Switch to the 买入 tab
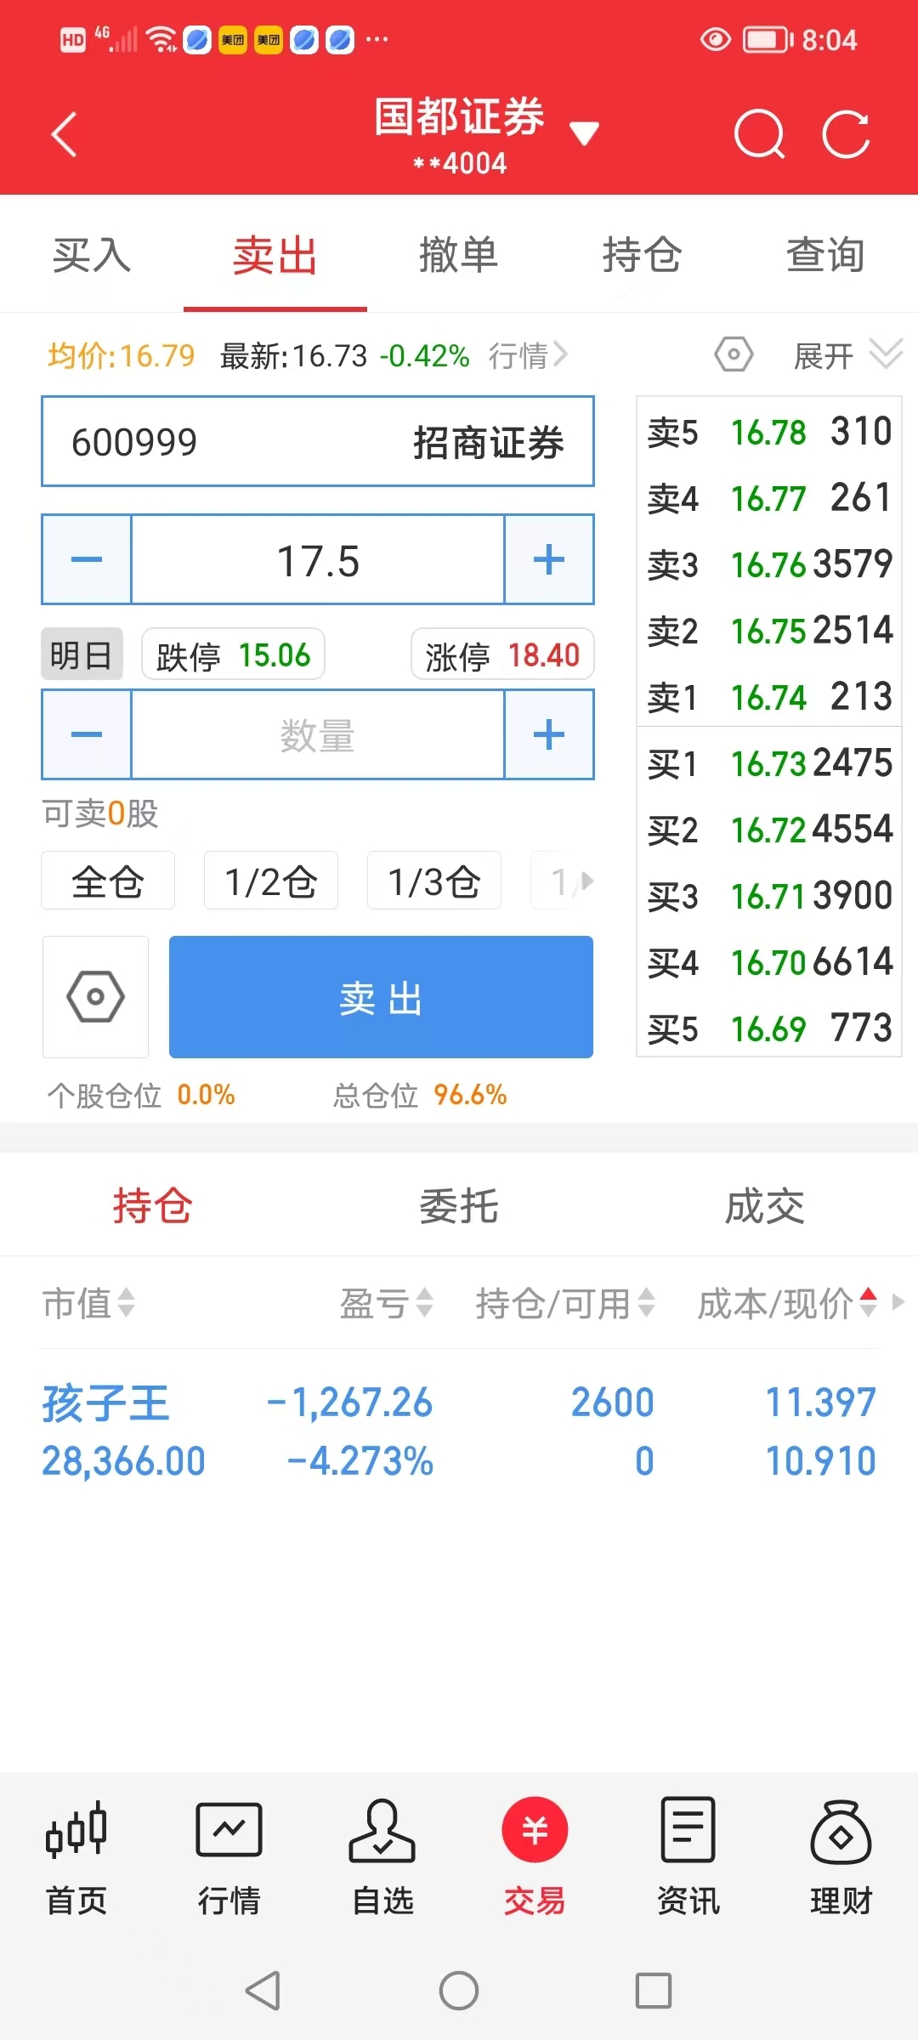The height and width of the screenshot is (2040, 918). coord(92,255)
